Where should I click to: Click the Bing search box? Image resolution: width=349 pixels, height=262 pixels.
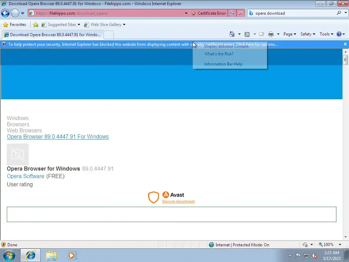click(292, 13)
